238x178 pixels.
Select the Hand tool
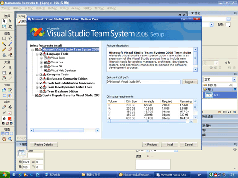(x=4, y=139)
